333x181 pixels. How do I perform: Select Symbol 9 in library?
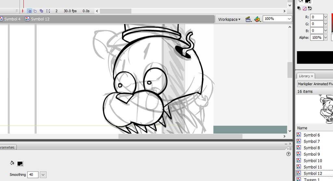tap(312, 154)
